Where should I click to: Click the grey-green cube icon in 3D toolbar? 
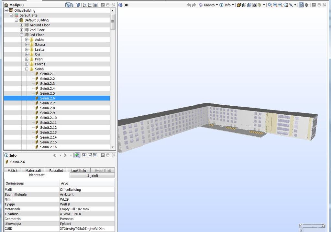tap(259, 5)
